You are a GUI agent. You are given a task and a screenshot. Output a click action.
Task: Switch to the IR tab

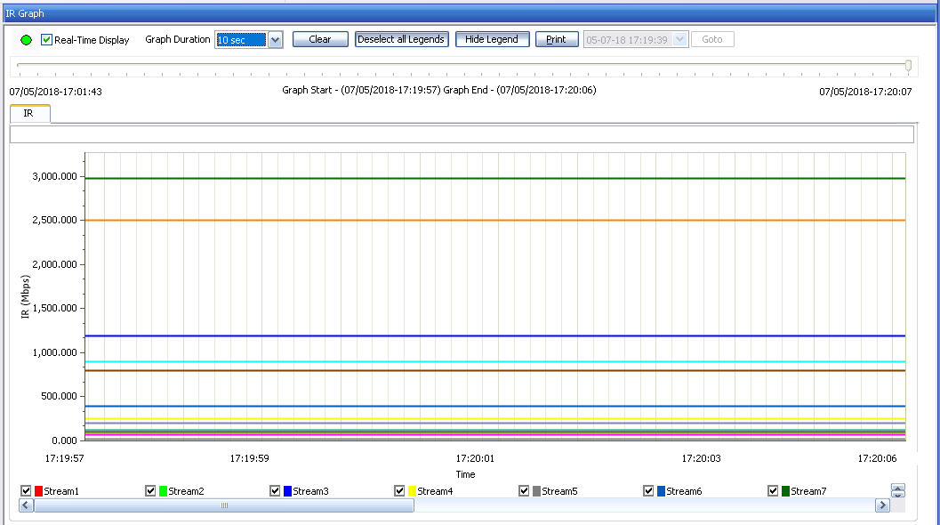pyautogui.click(x=29, y=113)
